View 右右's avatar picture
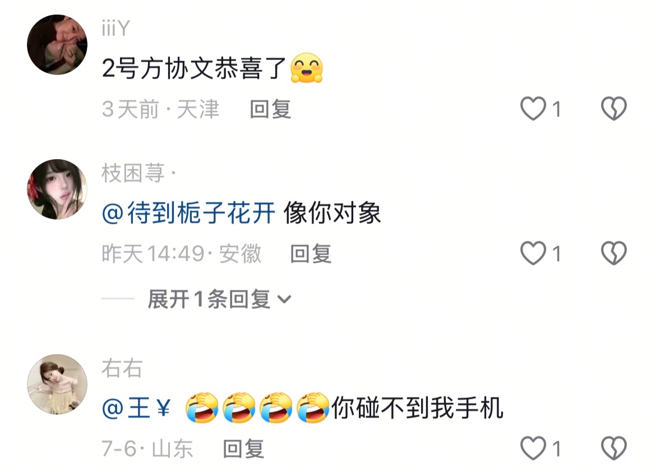This screenshot has width=656, height=472. (57, 385)
